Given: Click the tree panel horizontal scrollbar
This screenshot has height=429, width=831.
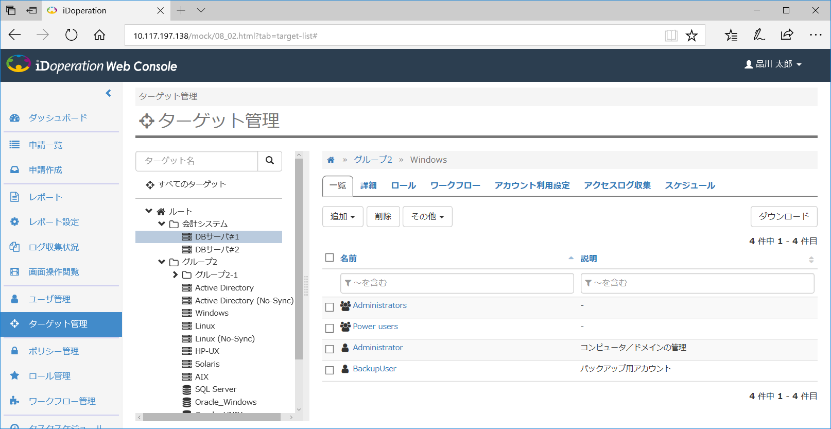Looking at the screenshot, I should click(x=212, y=417).
